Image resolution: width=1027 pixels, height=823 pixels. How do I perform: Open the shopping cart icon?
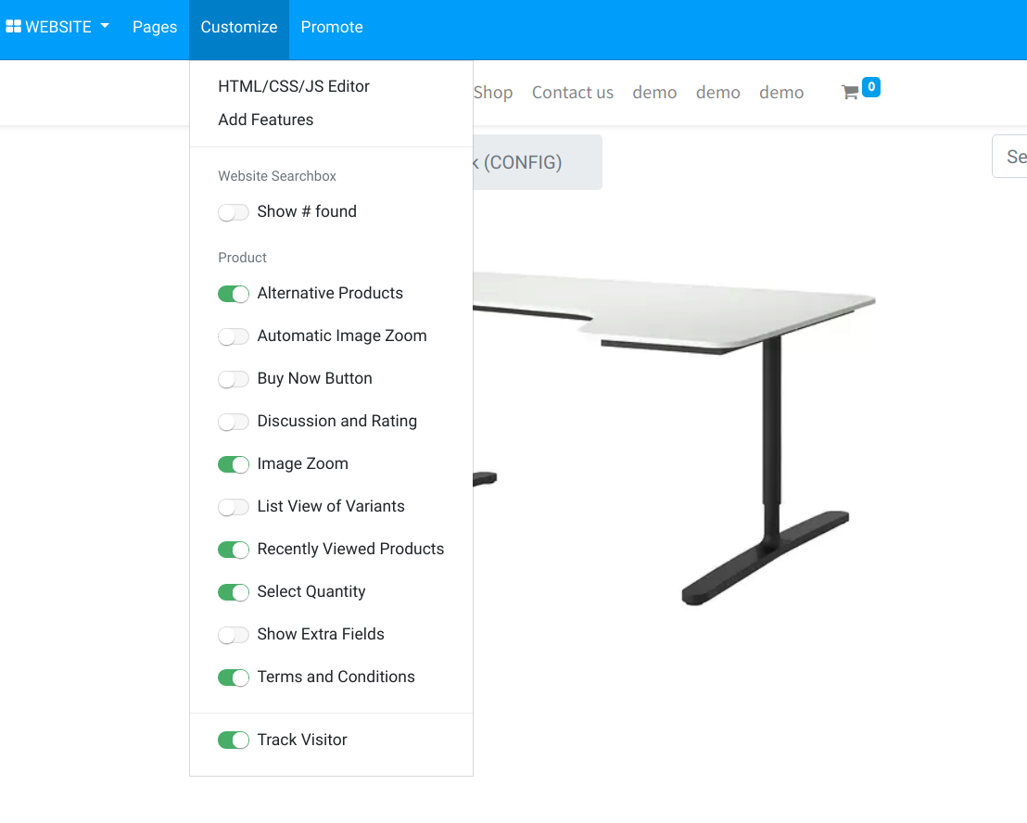coord(850,93)
